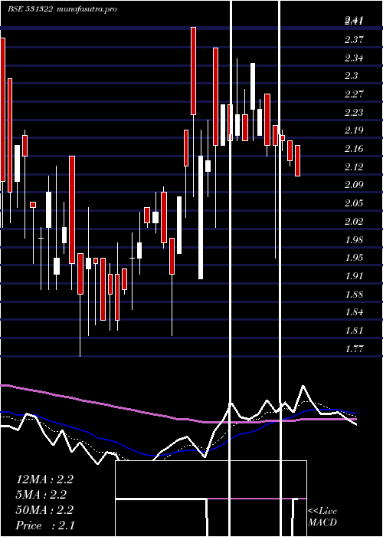
Task: Click the 2.09 price axis label
Action: 354,186
